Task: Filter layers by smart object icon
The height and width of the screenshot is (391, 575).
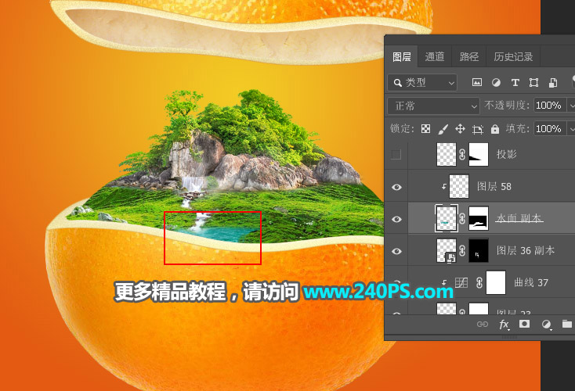Action: (x=552, y=83)
